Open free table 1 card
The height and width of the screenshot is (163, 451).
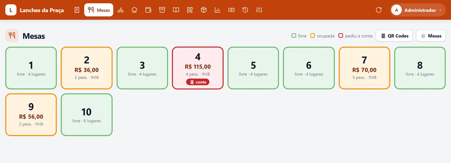31,68
